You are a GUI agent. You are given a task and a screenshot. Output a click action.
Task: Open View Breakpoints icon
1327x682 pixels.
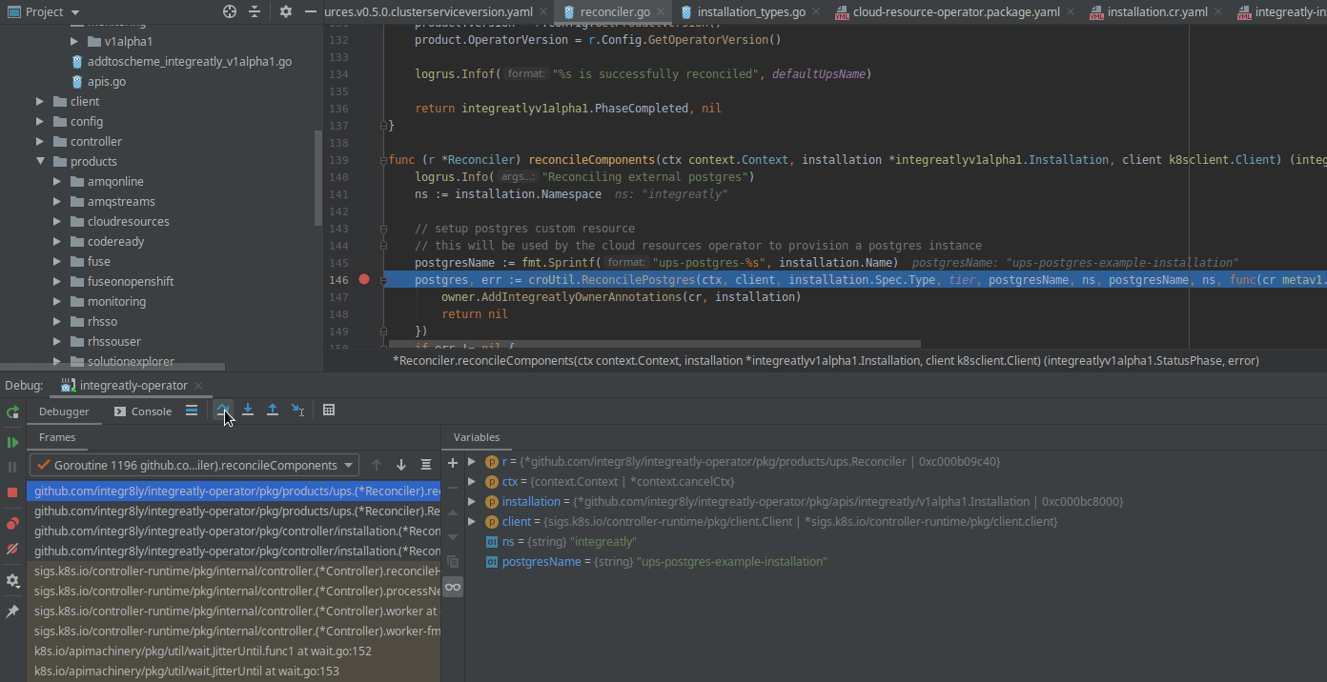12,524
